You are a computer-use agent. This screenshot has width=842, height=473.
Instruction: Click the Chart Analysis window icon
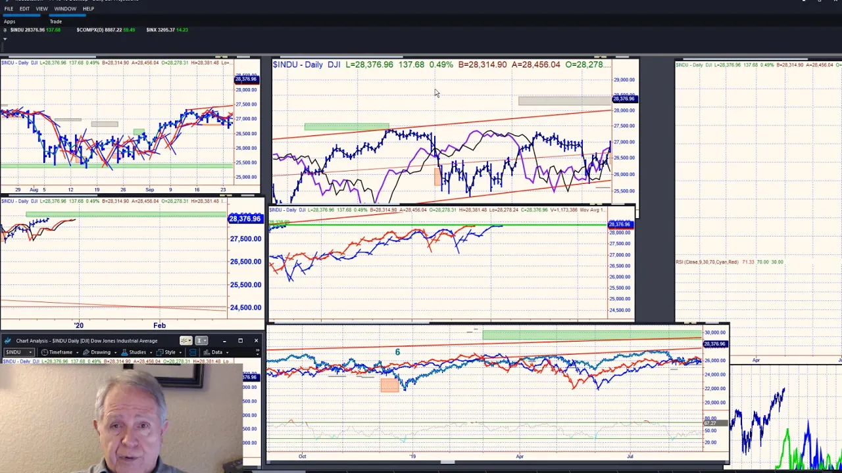(x=7, y=340)
